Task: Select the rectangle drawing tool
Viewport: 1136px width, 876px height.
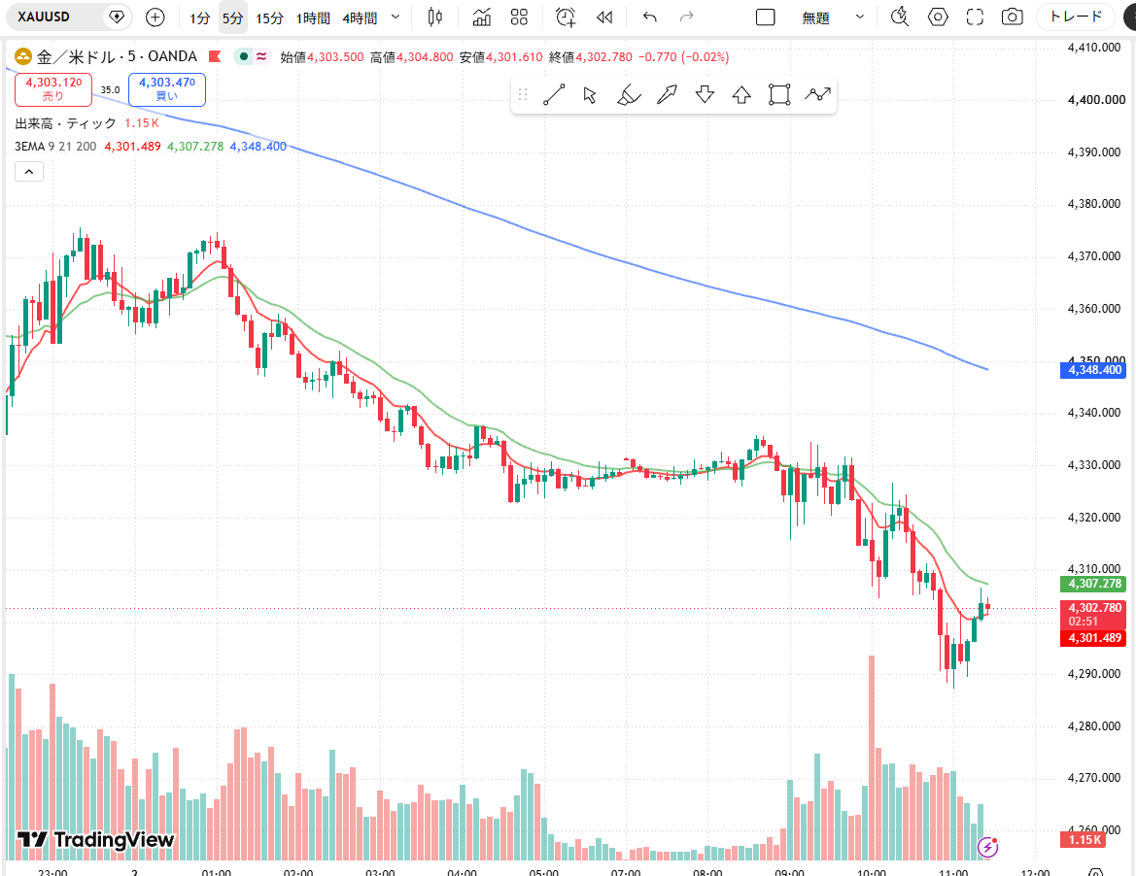Action: 778,95
